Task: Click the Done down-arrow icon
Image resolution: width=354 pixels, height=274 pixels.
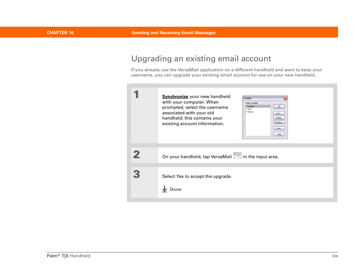Action: coord(165,189)
